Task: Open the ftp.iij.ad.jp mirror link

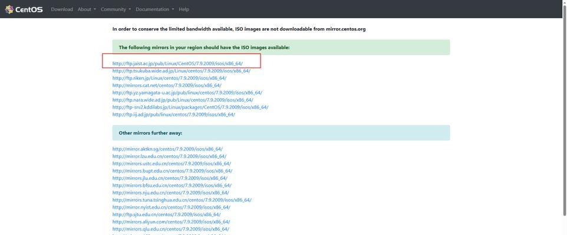Action: pos(173,114)
